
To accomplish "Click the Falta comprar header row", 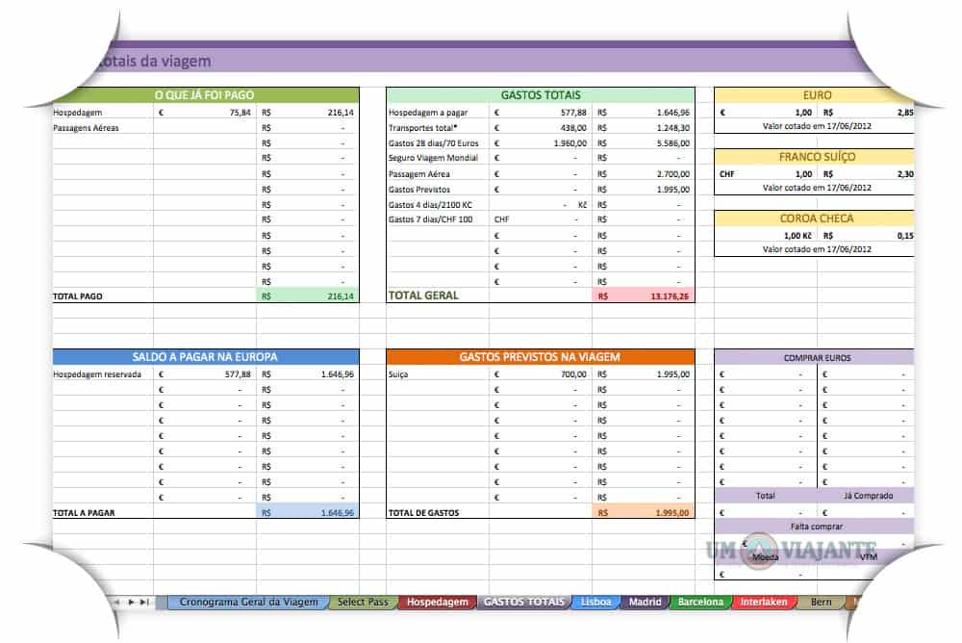I will (x=816, y=527).
